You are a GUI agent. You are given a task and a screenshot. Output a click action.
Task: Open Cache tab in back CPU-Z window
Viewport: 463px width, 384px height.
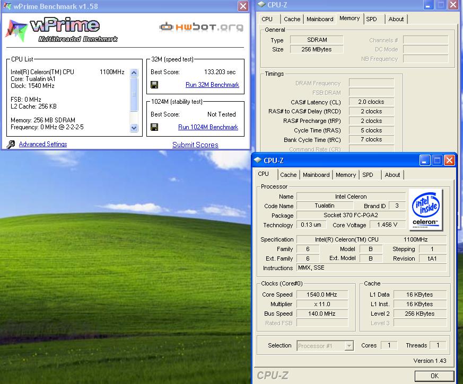(x=292, y=19)
